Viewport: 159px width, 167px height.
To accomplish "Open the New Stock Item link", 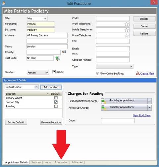I will point(141,116).
